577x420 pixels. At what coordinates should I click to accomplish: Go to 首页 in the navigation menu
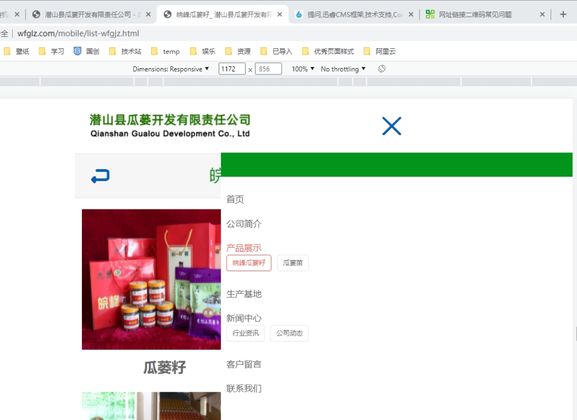(x=235, y=200)
